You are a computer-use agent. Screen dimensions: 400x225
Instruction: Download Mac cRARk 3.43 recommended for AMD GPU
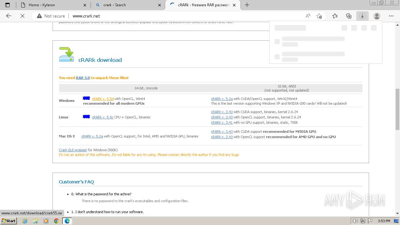(222, 137)
